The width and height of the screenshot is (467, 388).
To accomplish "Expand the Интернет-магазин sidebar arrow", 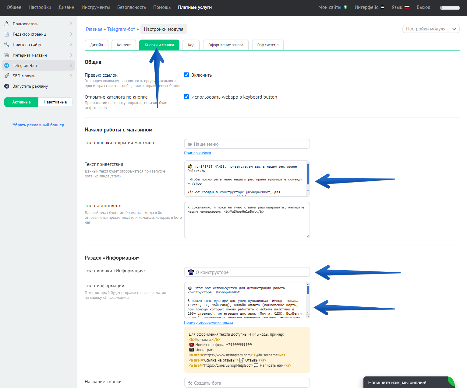I will coord(71,55).
